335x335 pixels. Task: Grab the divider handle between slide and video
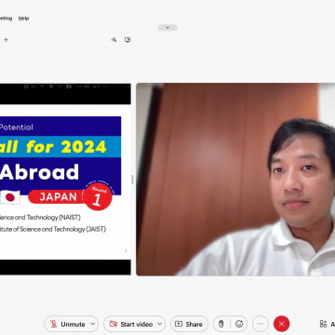pos(133,180)
